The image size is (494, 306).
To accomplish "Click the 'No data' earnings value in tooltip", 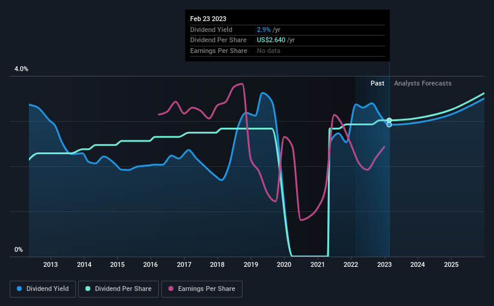I will [x=268, y=51].
